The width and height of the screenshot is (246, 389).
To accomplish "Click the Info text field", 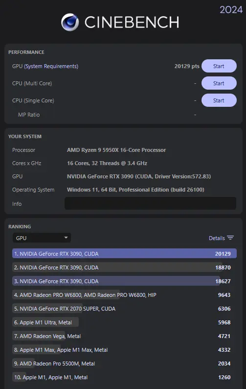I will 150,203.
